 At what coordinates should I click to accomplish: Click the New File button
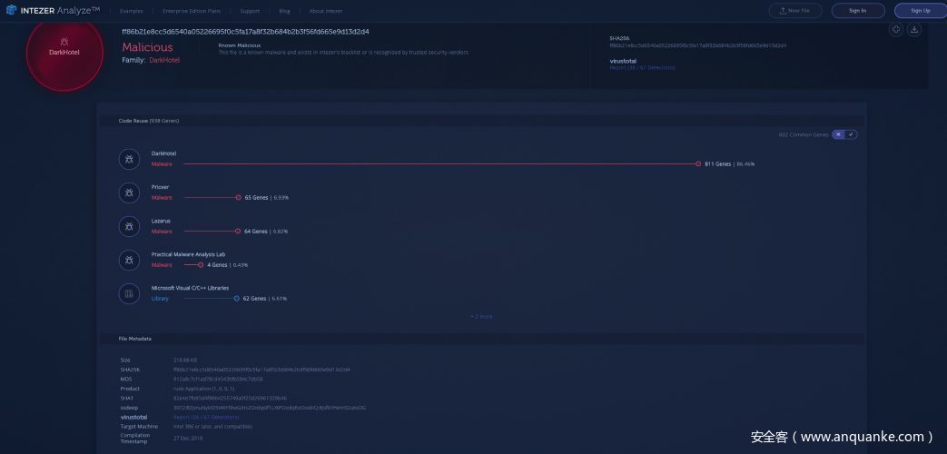(x=795, y=11)
